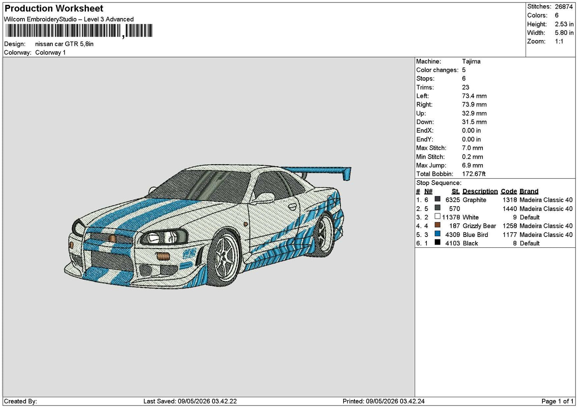The width and height of the screenshot is (578, 408).
Task: Select the Black thread swatch
Action: 438,243
